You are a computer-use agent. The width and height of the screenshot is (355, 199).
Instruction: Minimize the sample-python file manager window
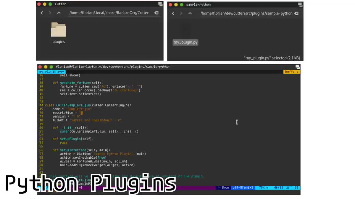(176, 5)
